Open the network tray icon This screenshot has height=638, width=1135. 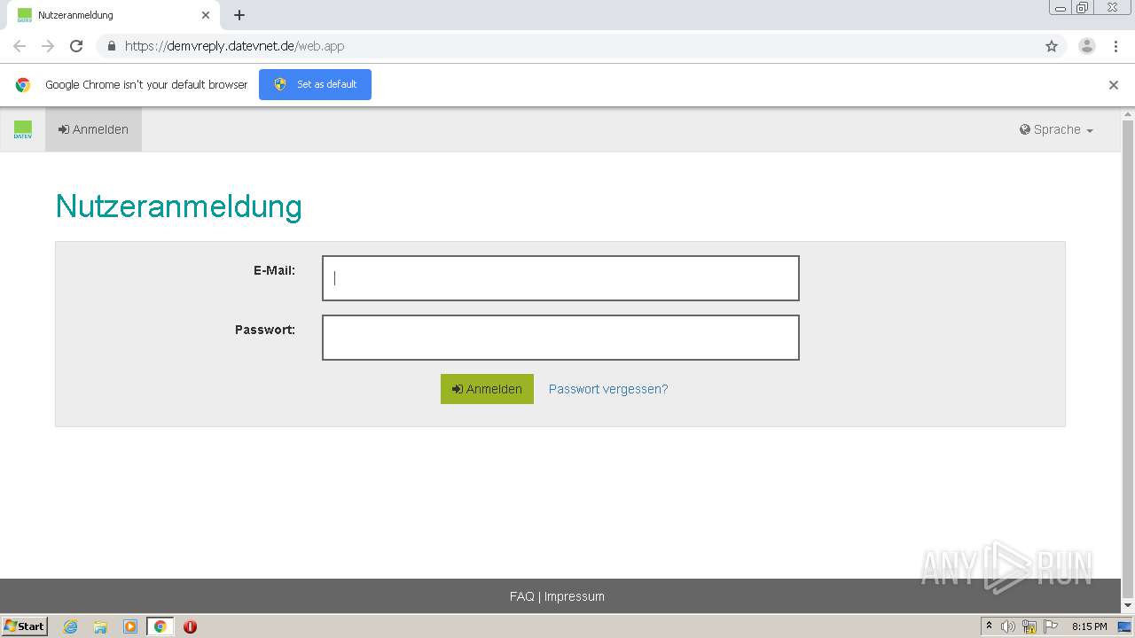click(1029, 626)
